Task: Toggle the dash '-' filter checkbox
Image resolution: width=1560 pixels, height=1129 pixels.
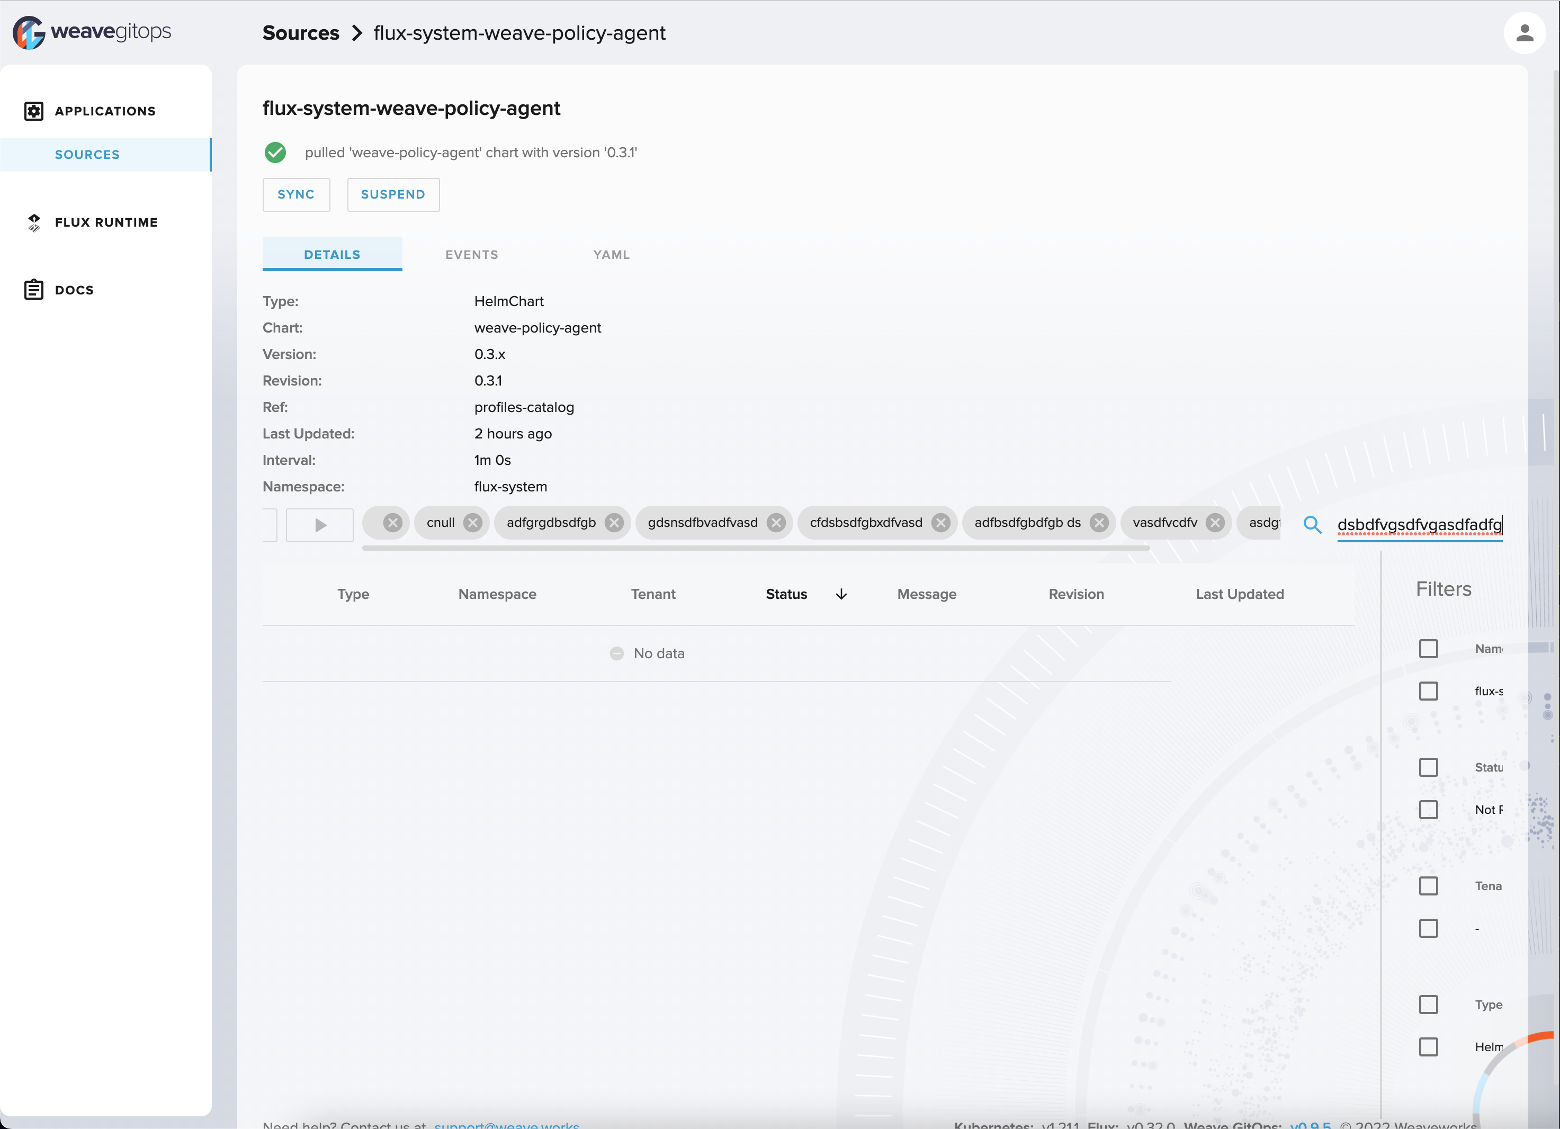Action: coord(1429,929)
